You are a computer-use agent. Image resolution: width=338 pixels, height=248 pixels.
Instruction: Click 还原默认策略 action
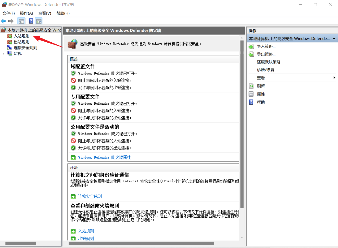pyautogui.click(x=269, y=62)
